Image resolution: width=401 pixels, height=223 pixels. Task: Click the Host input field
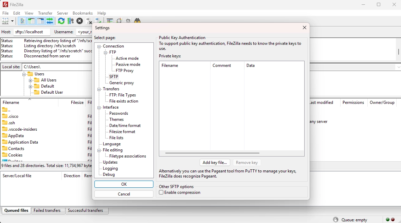click(x=32, y=32)
